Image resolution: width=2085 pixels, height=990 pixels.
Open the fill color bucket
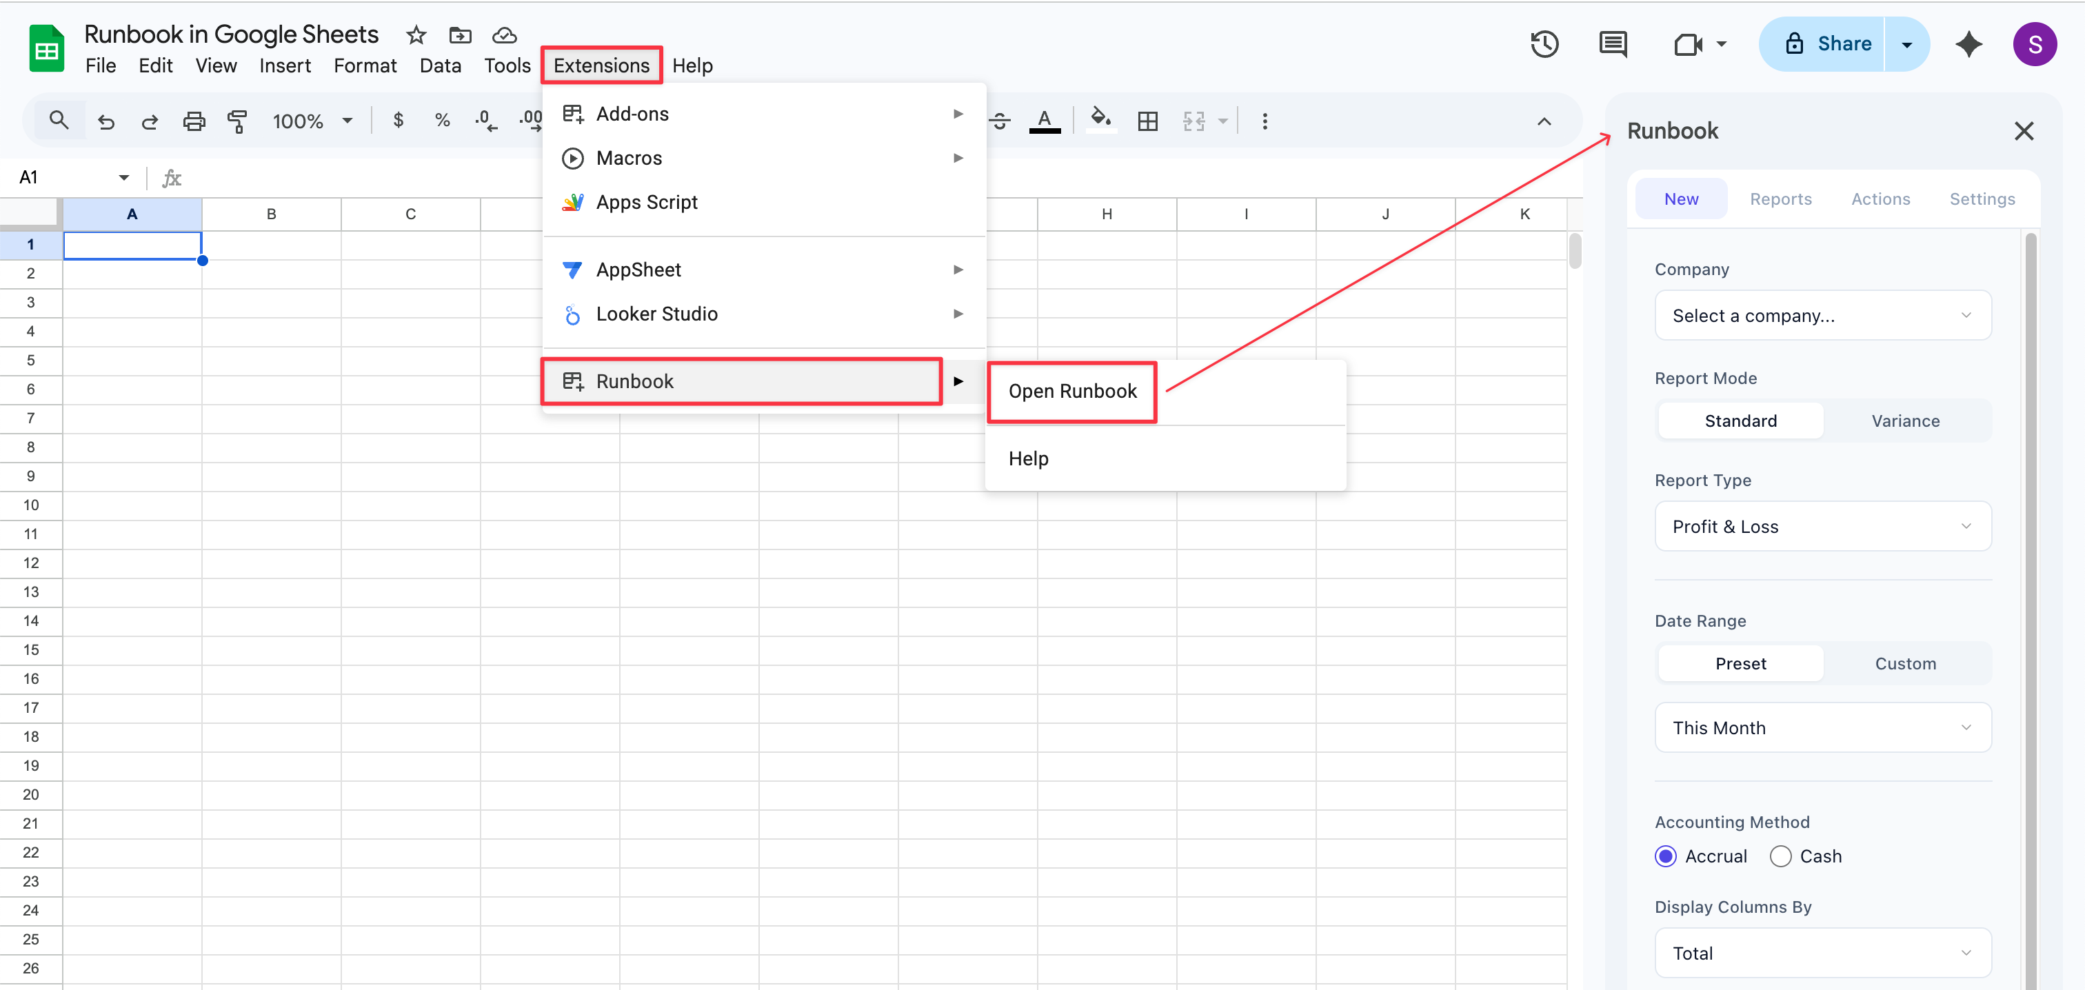click(x=1100, y=121)
